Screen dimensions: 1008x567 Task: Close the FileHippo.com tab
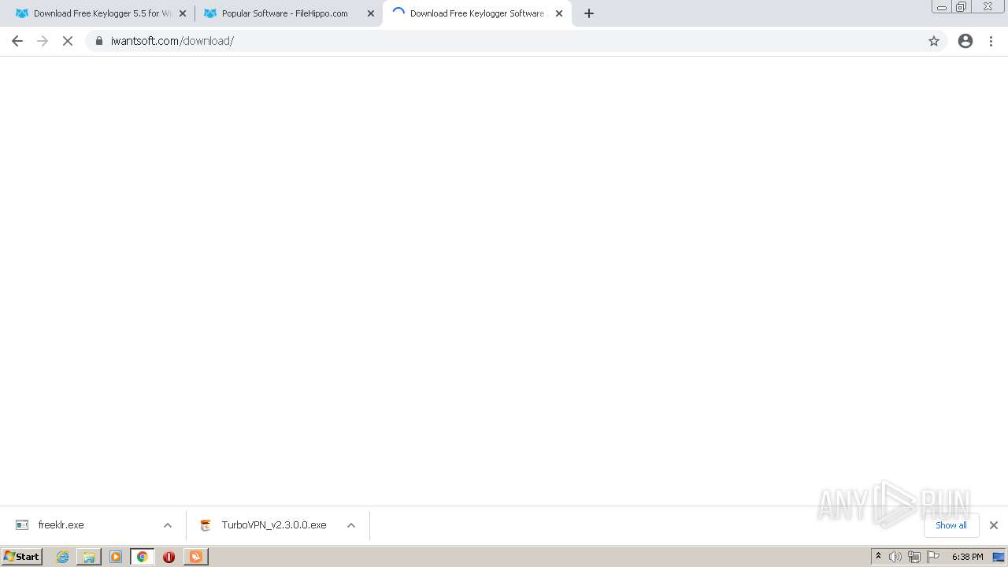click(371, 13)
